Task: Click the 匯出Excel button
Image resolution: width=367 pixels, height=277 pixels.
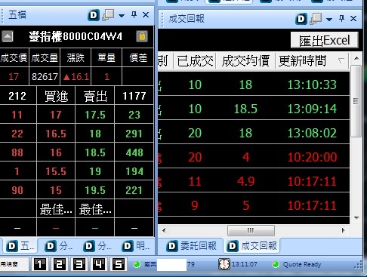Action: click(x=325, y=40)
